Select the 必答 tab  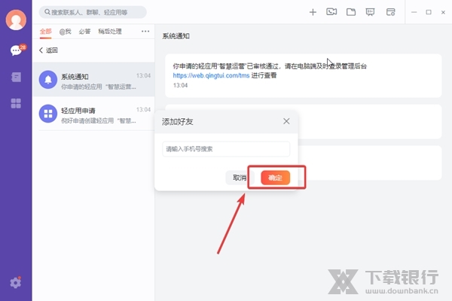[x=84, y=32]
